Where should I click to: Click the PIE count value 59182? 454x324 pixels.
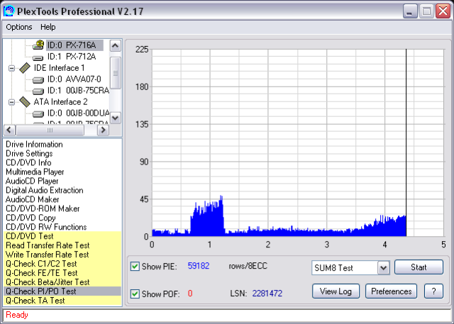tap(199, 266)
